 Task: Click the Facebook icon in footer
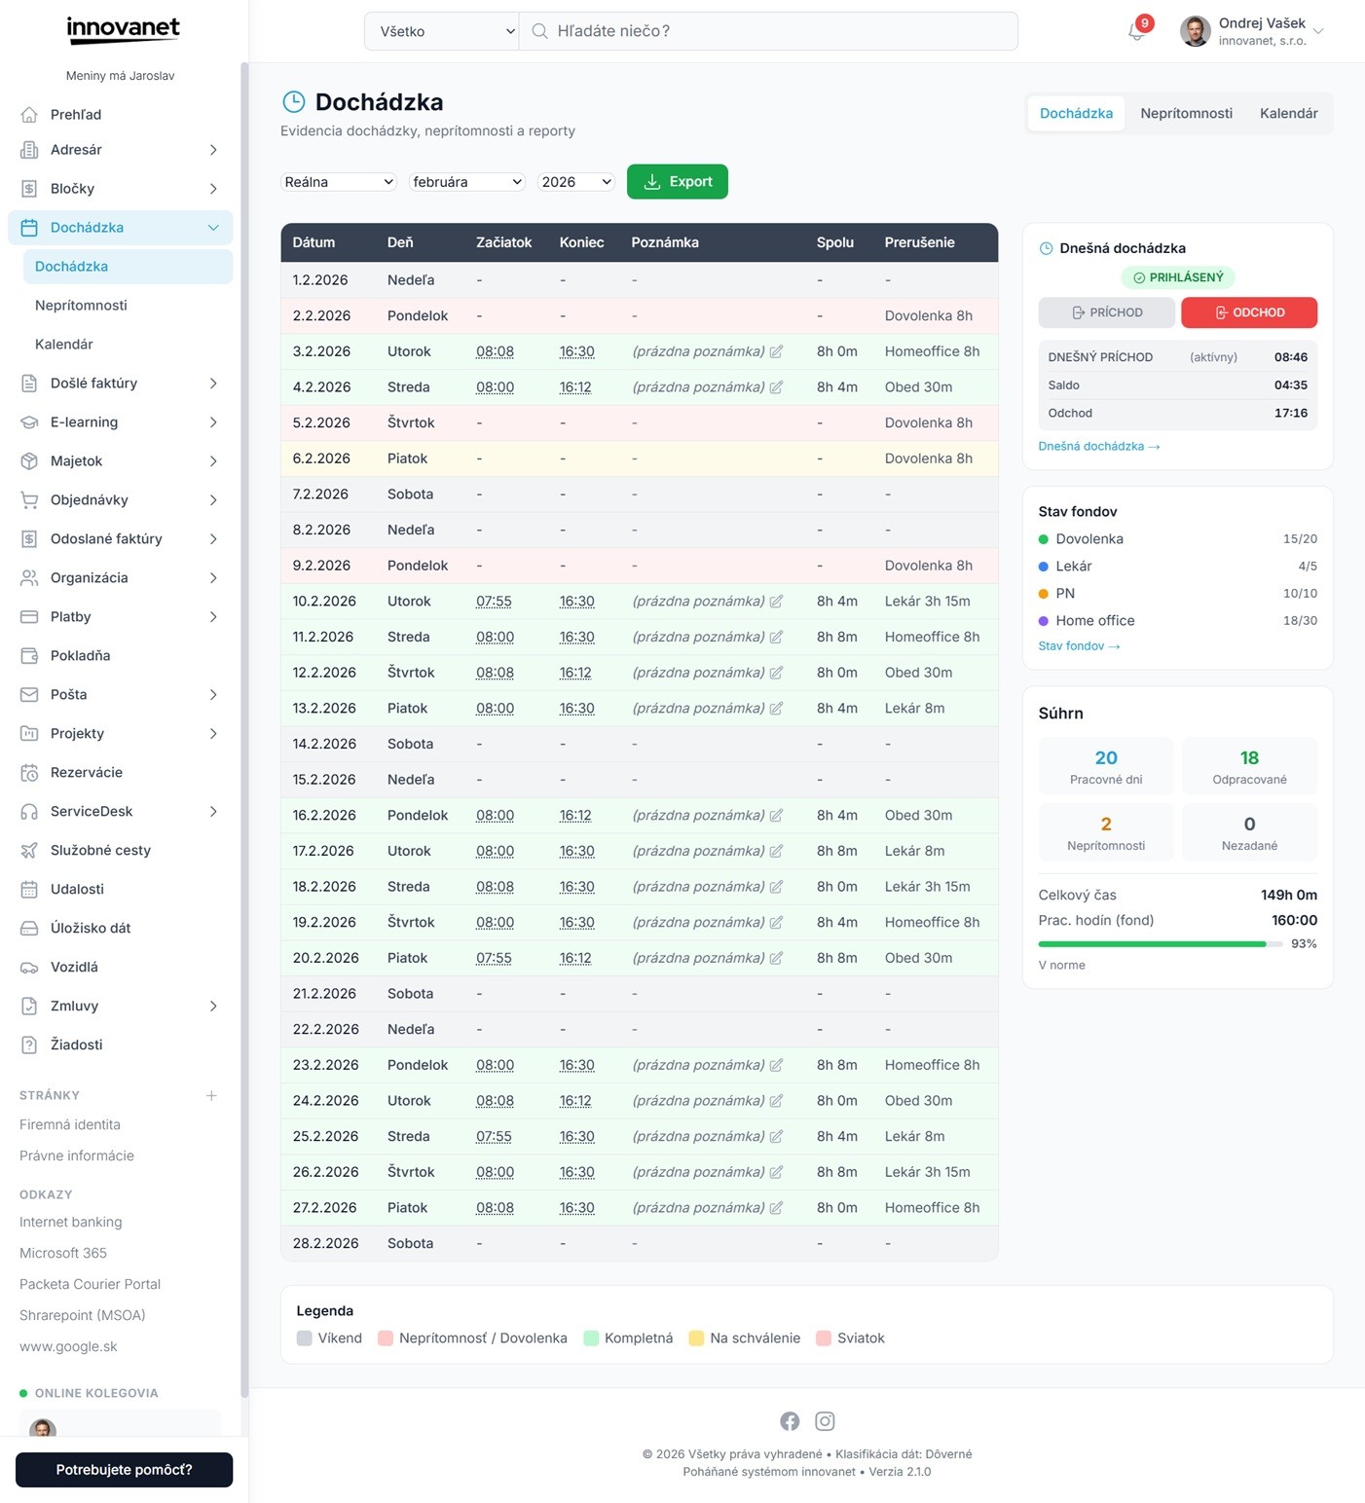(x=790, y=1421)
